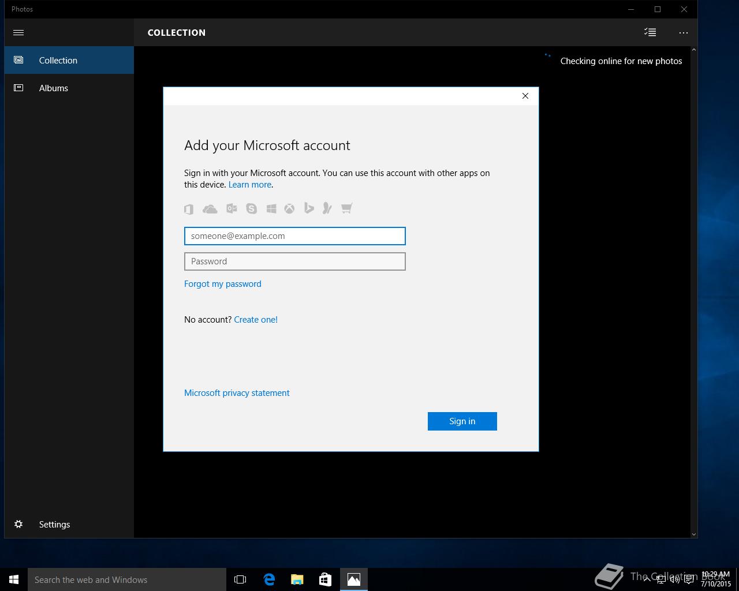The width and height of the screenshot is (739, 591).
Task: Click the Sign in button
Action: click(x=462, y=421)
